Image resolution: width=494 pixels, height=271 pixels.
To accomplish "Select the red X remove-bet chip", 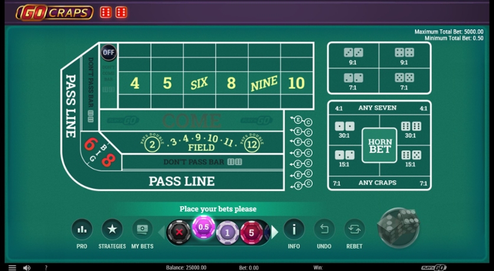I will pos(177,232).
